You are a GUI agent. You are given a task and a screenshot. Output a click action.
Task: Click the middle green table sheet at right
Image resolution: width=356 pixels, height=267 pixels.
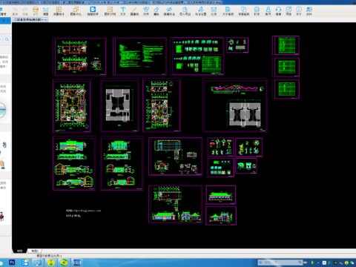click(x=286, y=67)
